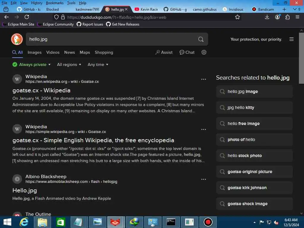This screenshot has width=304, height=228.
Task: Click the network tray icon
Action: pyautogui.click(x=269, y=222)
